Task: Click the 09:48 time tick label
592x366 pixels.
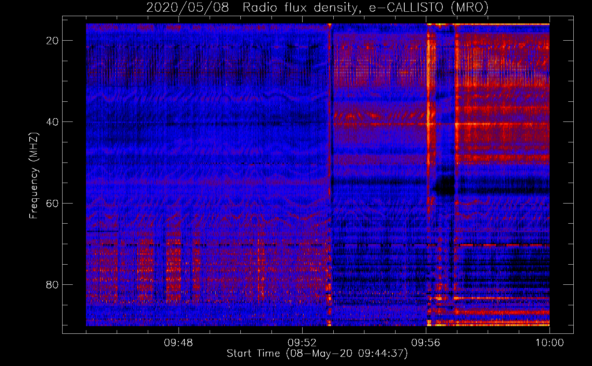Action: 179,343
